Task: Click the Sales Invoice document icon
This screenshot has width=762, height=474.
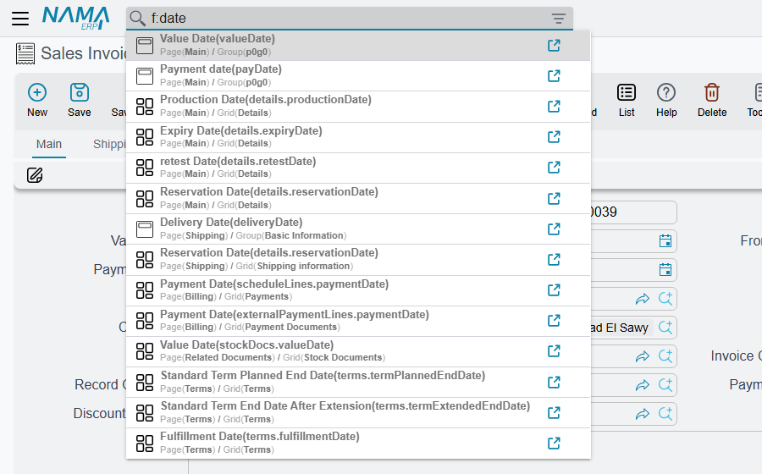Action: [x=25, y=53]
